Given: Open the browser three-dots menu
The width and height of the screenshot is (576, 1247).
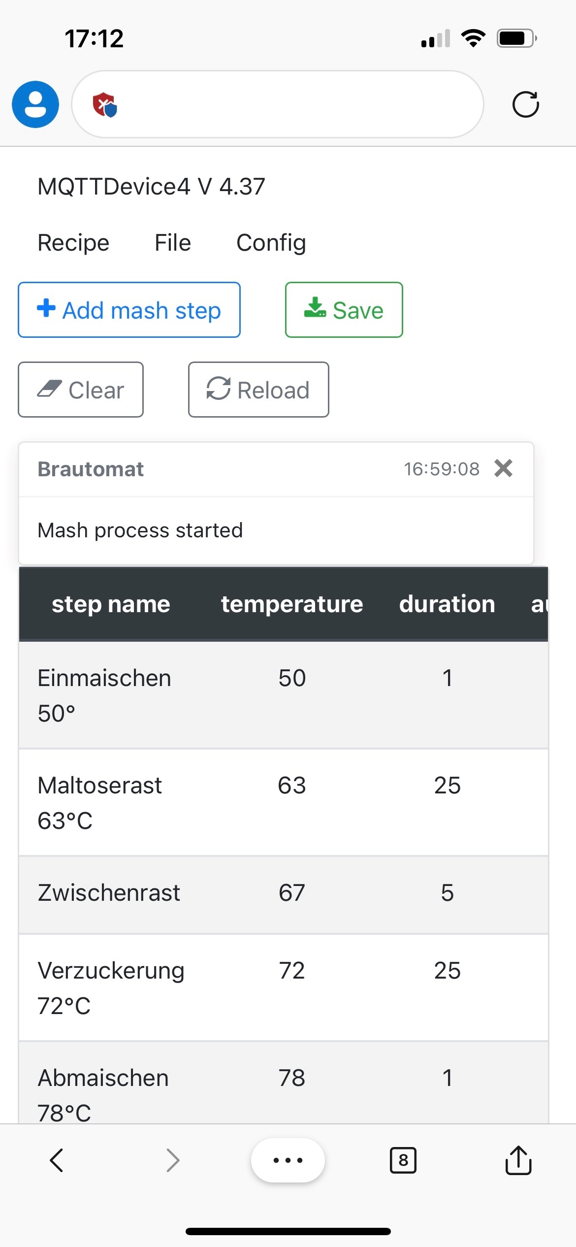Looking at the screenshot, I should coord(288,1160).
